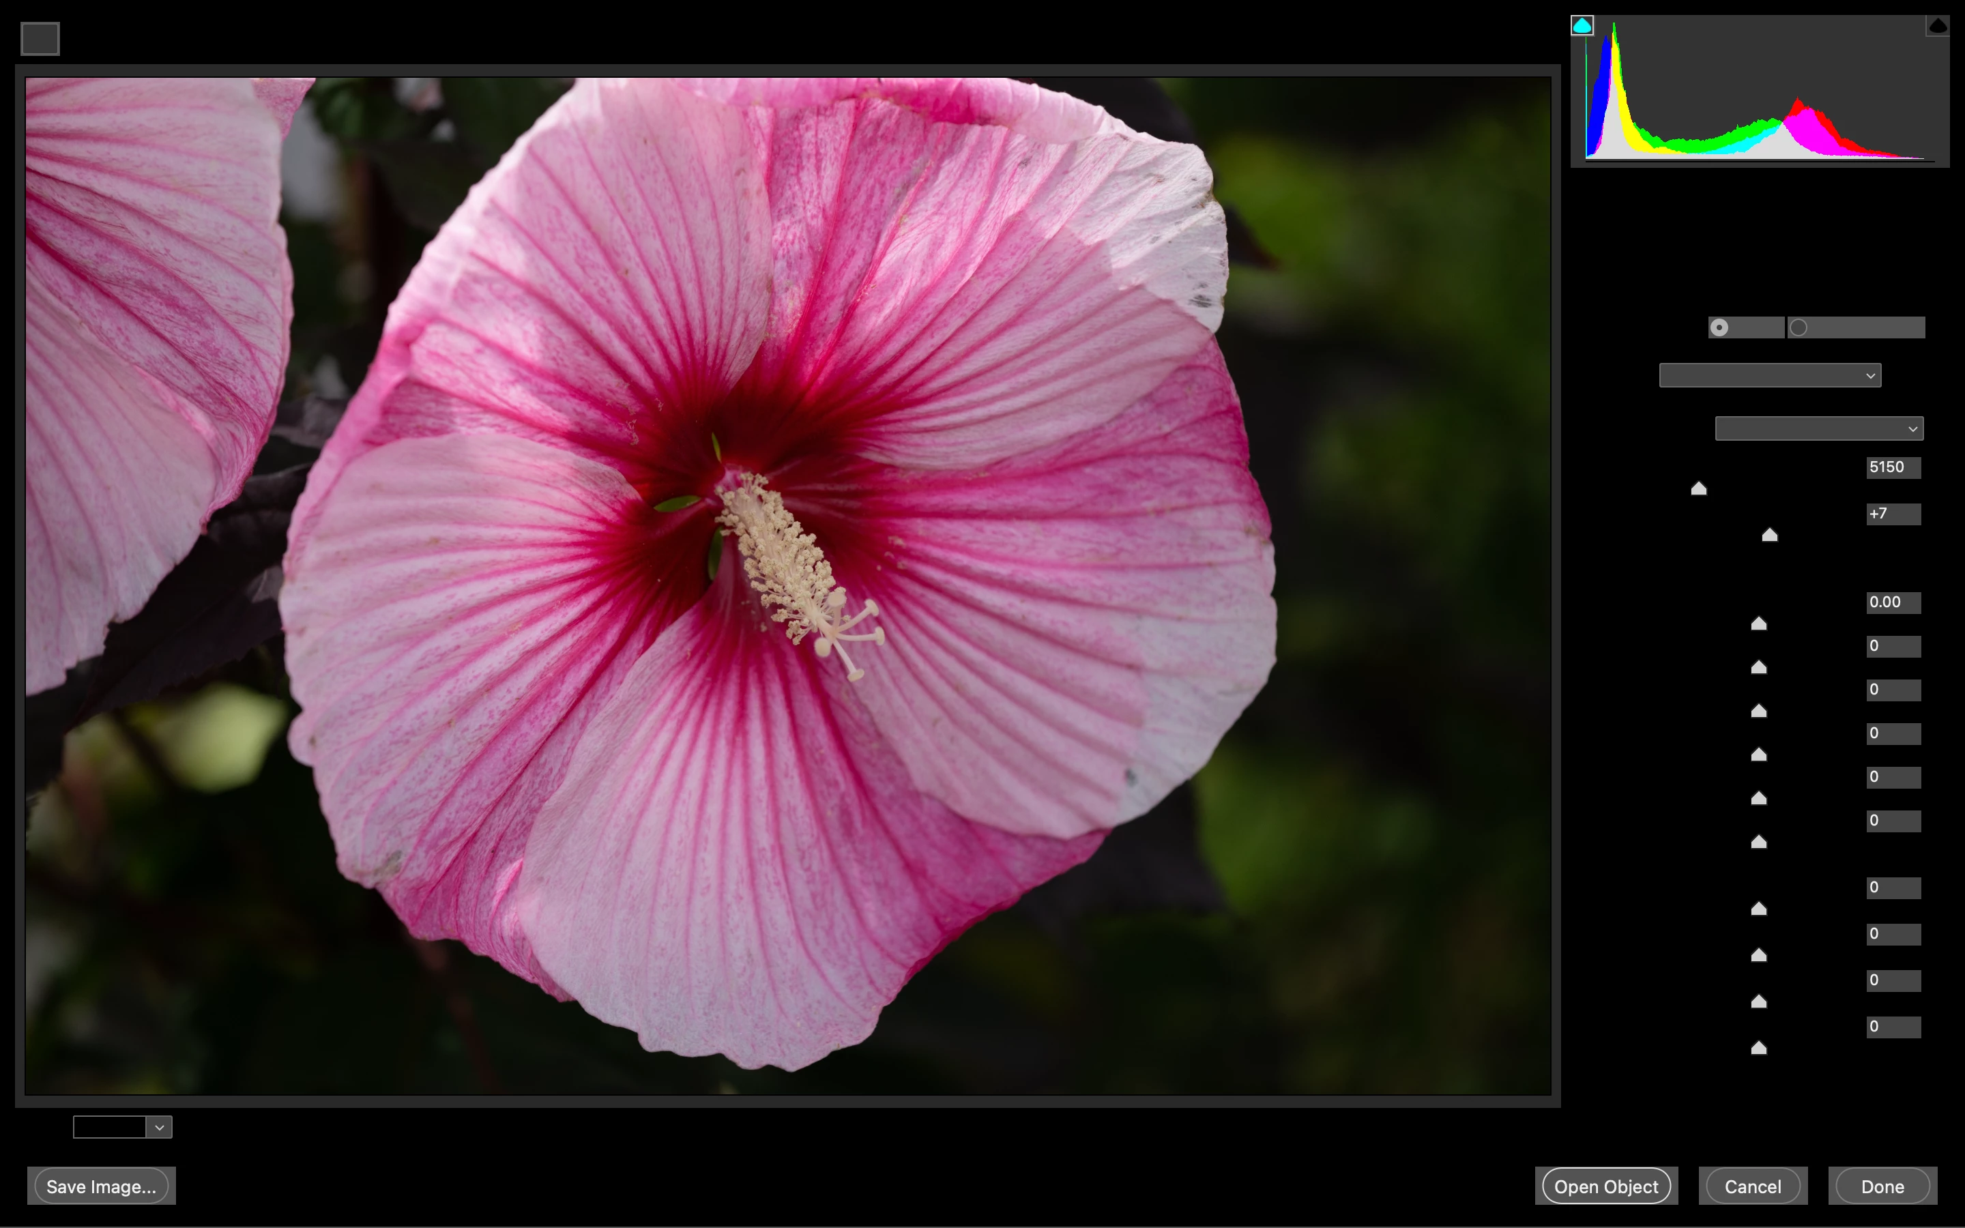Click the slider handle beneath the 0.00 value
The width and height of the screenshot is (1965, 1228).
pyautogui.click(x=1759, y=624)
